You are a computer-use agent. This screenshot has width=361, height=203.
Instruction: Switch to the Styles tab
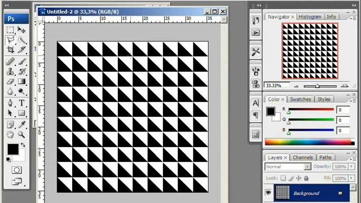click(x=324, y=99)
